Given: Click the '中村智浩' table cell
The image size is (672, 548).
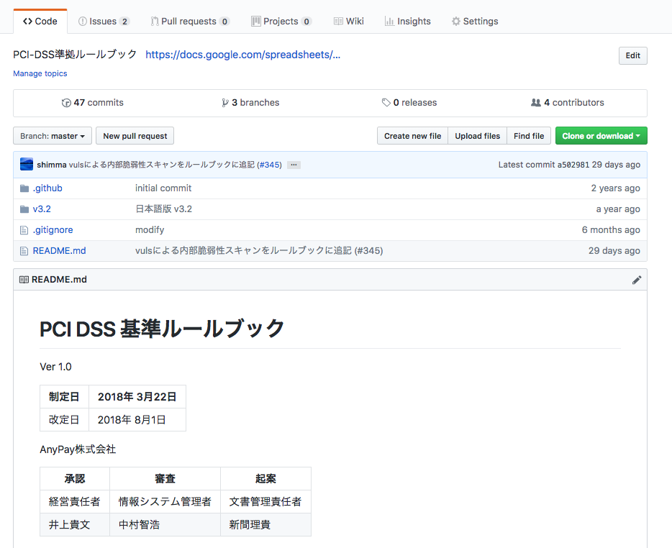Looking at the screenshot, I should point(165,525).
